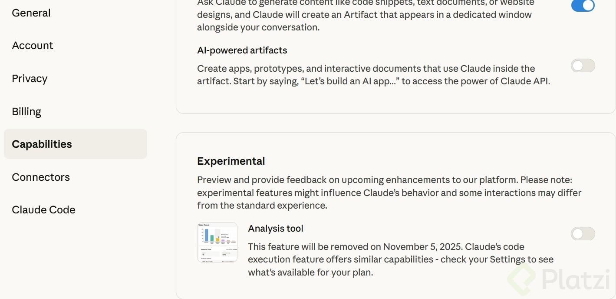Click the AI-powered artifacts heading

(x=242, y=50)
